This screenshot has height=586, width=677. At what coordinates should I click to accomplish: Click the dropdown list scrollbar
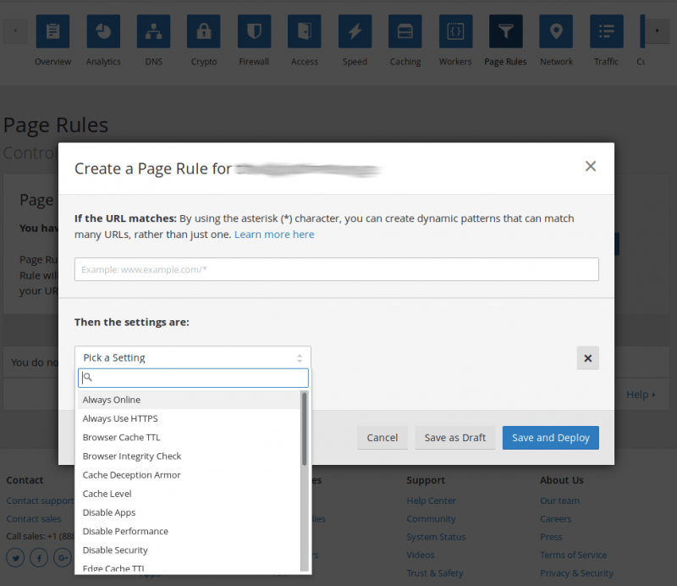(x=305, y=428)
